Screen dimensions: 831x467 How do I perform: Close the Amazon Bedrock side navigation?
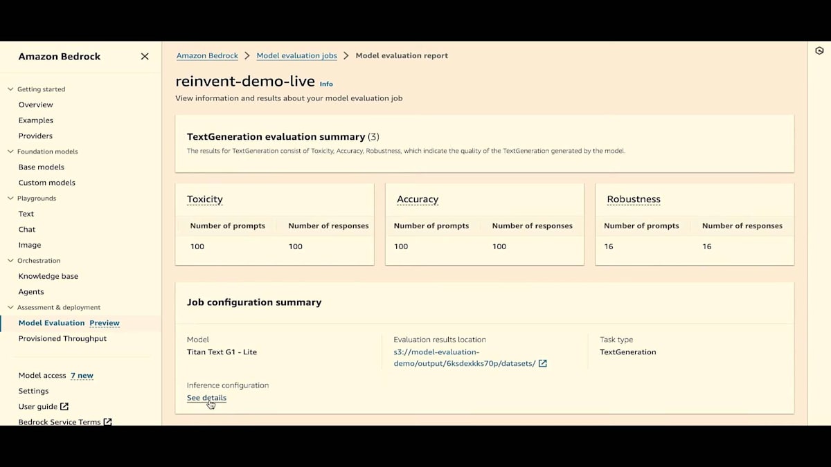click(x=145, y=57)
